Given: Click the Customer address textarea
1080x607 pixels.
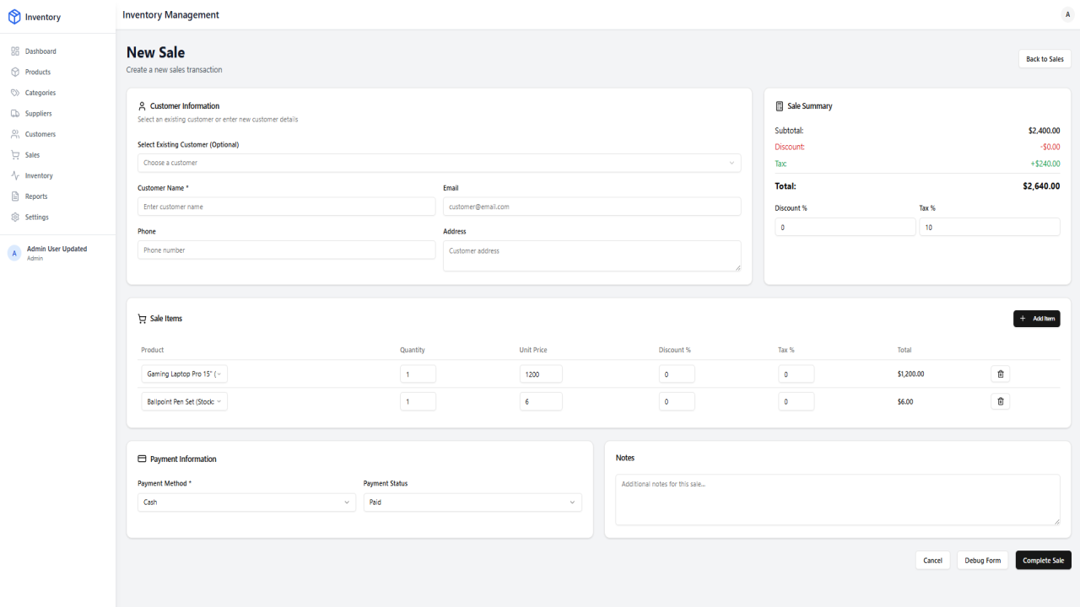Looking at the screenshot, I should (592, 256).
